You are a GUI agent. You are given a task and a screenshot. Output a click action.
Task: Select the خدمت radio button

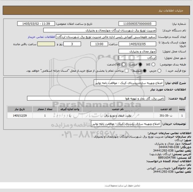point(140,64)
